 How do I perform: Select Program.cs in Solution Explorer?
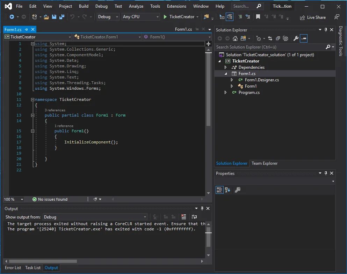point(249,92)
